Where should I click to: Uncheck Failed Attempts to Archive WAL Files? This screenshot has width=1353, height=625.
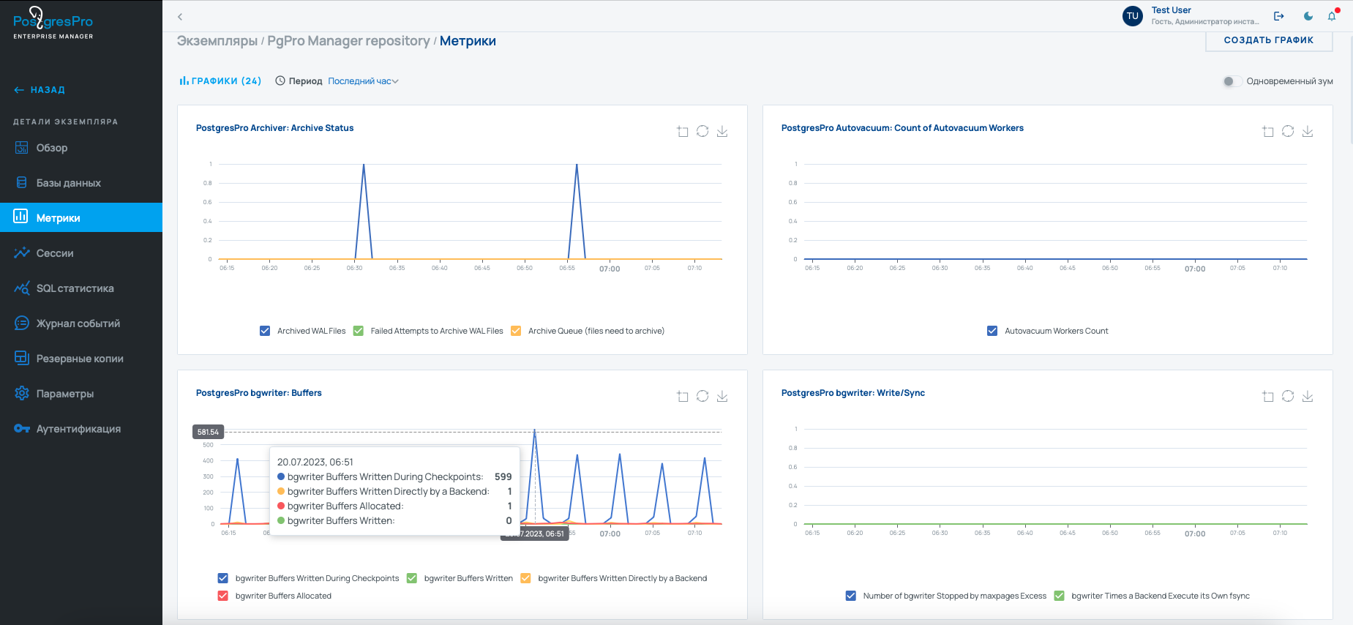pyautogui.click(x=359, y=331)
